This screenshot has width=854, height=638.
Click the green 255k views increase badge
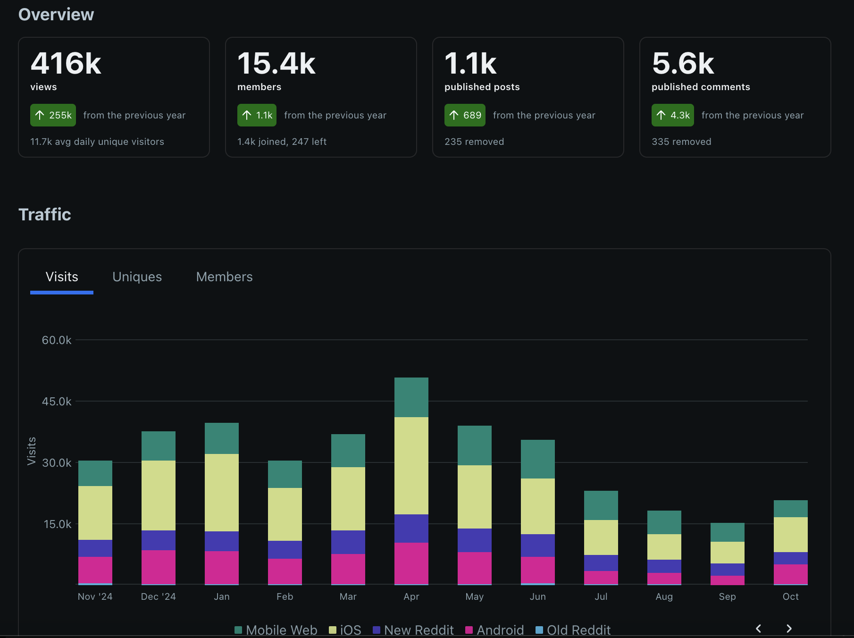click(x=53, y=115)
